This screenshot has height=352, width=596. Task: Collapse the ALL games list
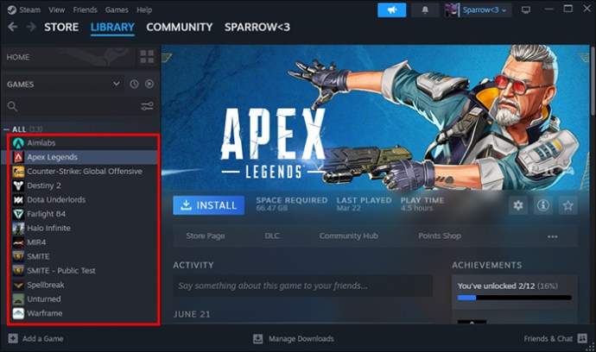click(x=6, y=129)
